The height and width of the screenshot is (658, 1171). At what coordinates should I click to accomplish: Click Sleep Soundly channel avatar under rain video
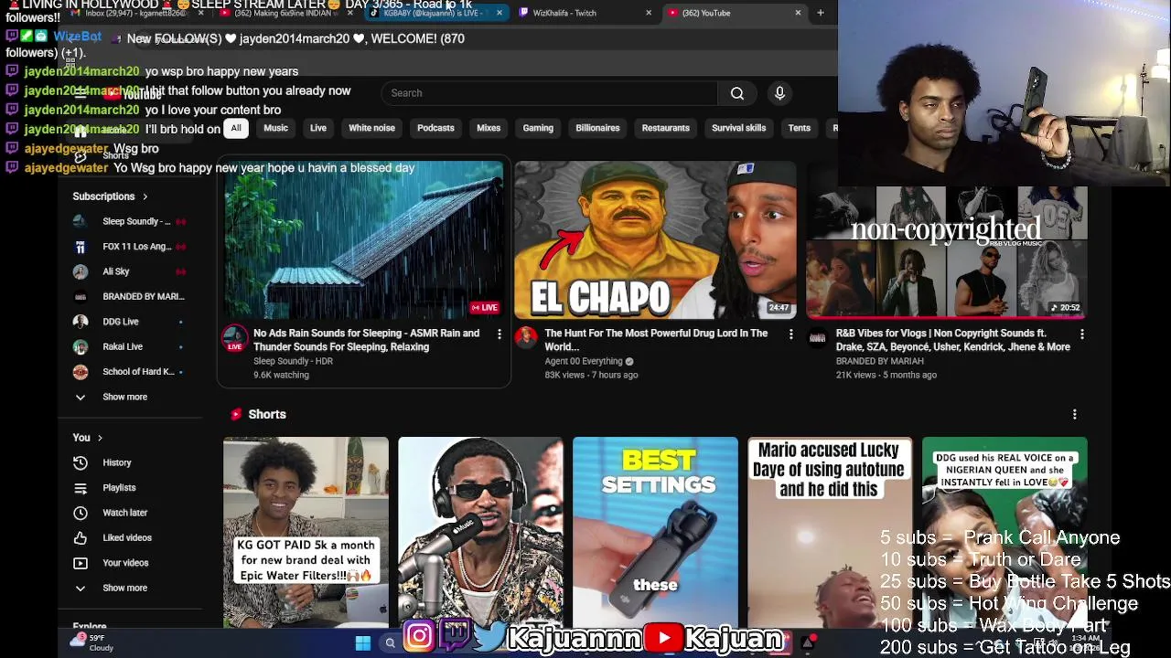pos(235,338)
